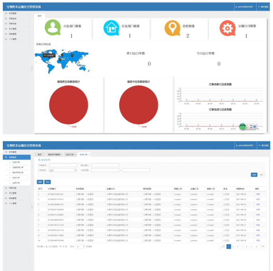Focus the 箱子编号 input field
This screenshot has width=273, height=271.
[x=105, y=165]
